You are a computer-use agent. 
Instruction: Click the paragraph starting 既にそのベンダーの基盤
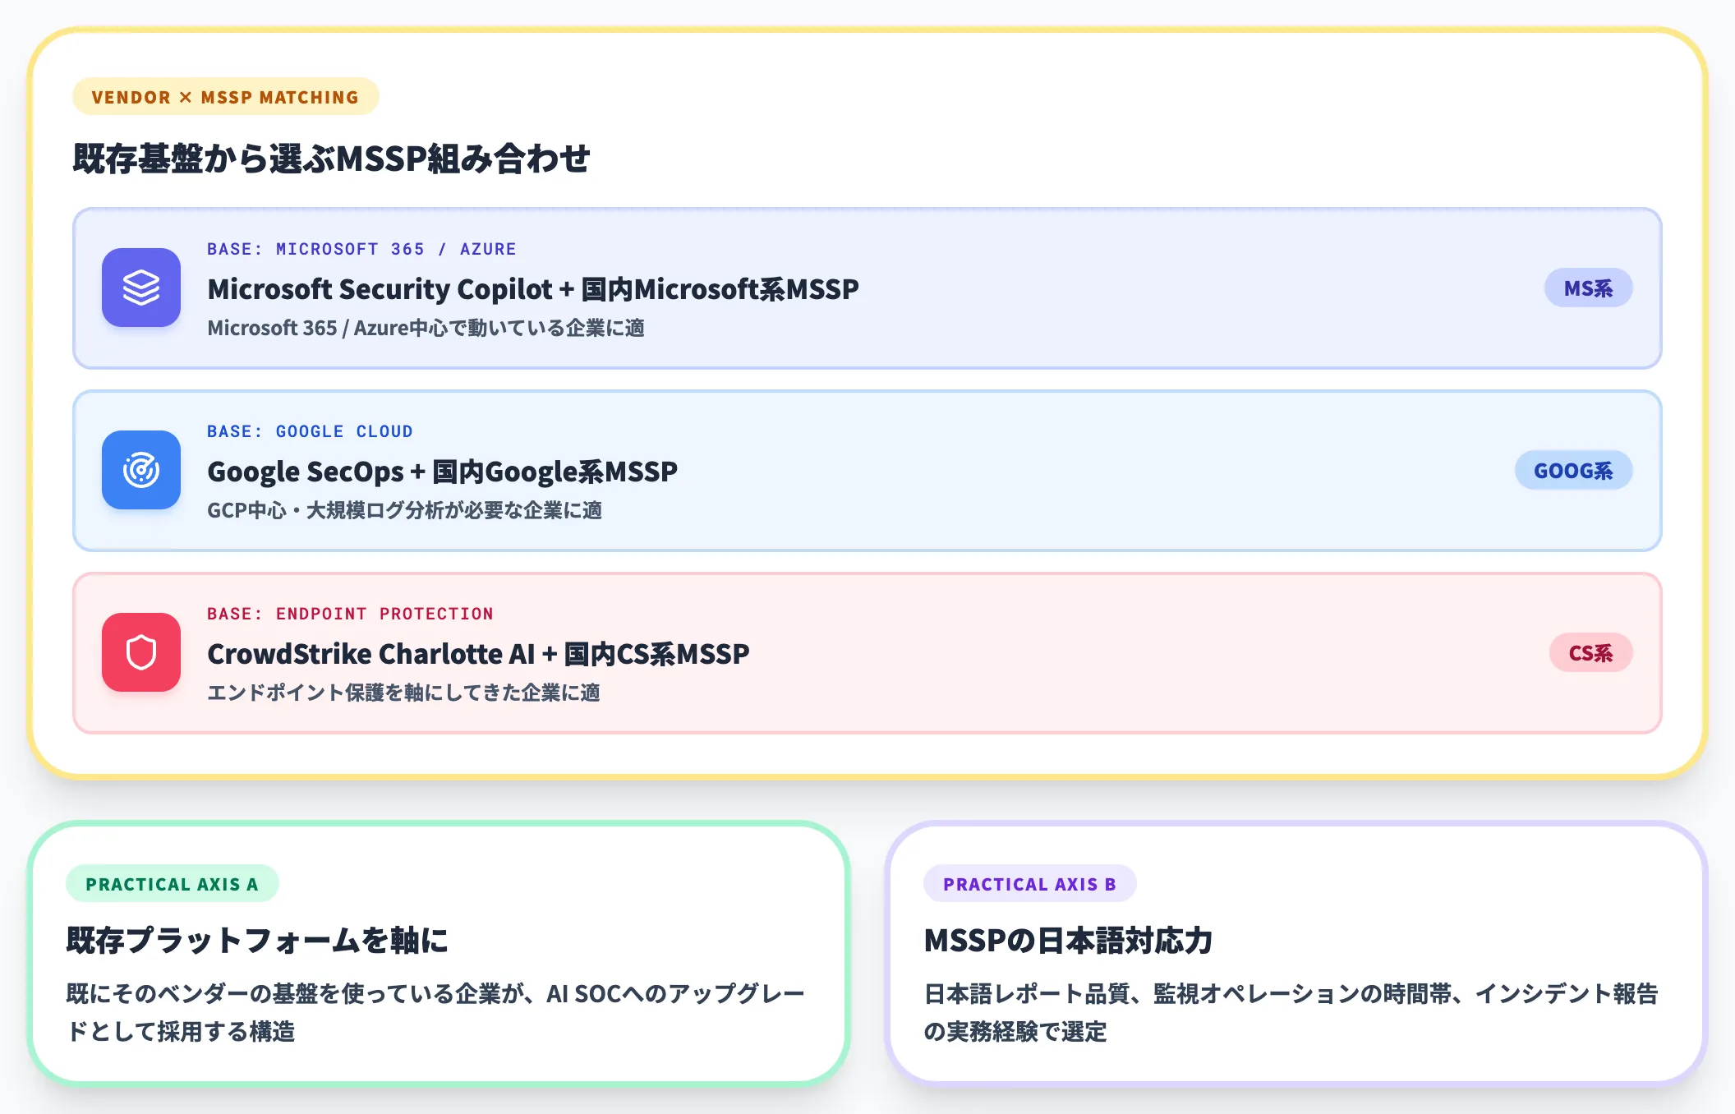click(x=436, y=1012)
